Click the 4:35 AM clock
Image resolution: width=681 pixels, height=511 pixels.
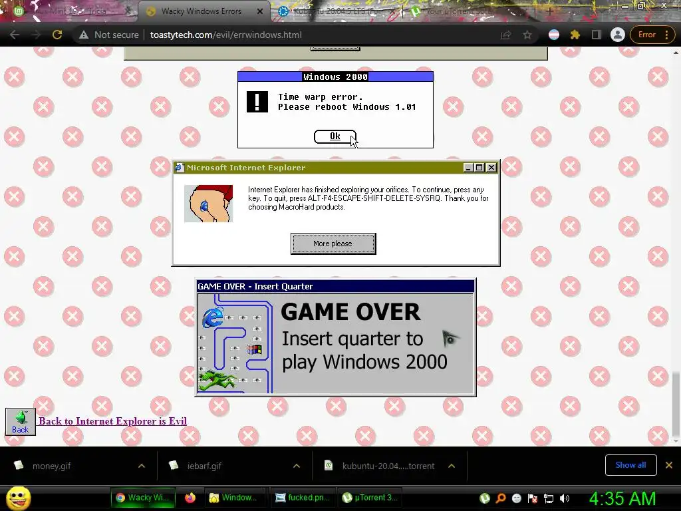[622, 498]
